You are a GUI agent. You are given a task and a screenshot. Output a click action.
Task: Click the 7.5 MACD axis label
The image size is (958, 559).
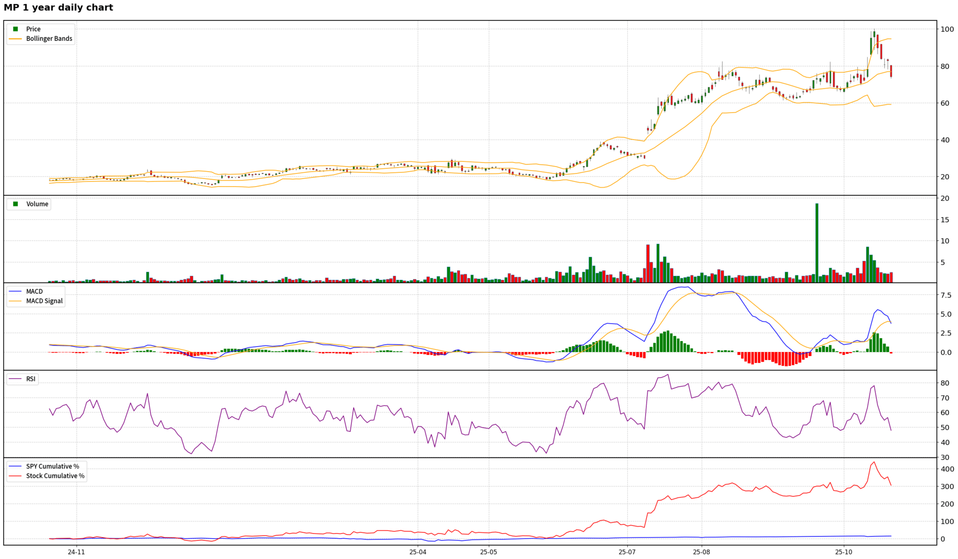click(946, 295)
